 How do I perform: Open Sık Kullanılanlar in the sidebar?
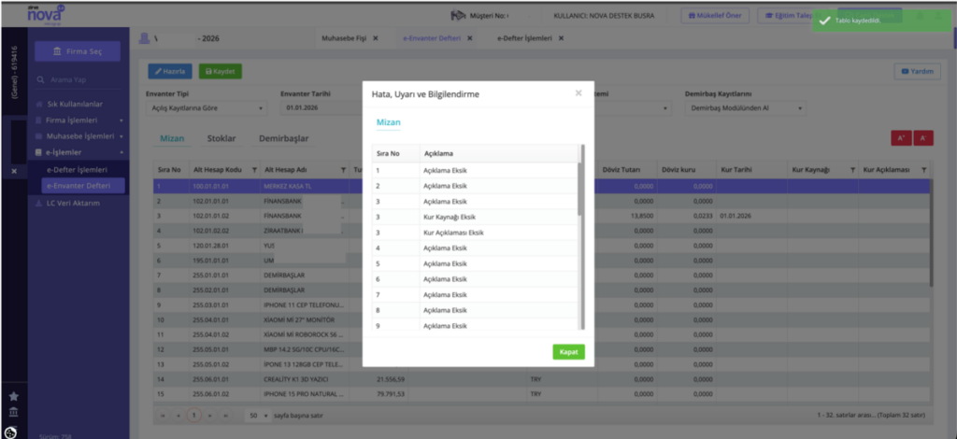click(75, 105)
